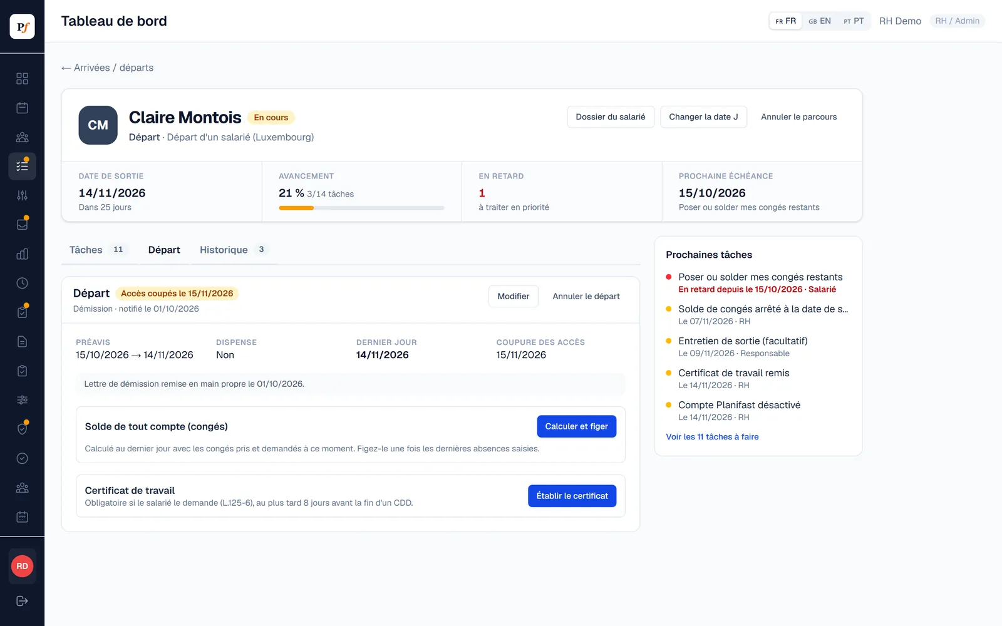Click the CM avatar of Claire Montois
Screen dimensions: 1002x626
click(x=98, y=125)
